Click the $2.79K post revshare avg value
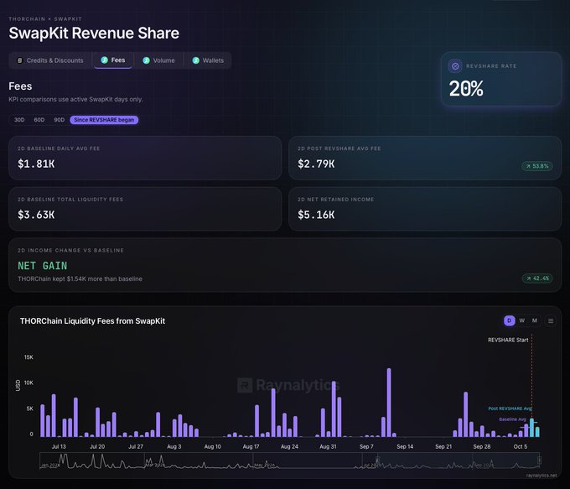Image resolution: width=570 pixels, height=489 pixels. click(316, 164)
